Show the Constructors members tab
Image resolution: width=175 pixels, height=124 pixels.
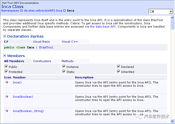42,61
